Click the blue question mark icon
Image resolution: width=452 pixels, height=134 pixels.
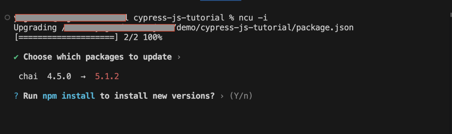(x=16, y=96)
